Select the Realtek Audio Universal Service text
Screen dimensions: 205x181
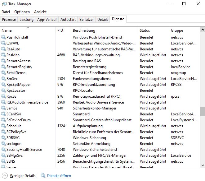coord(98,102)
